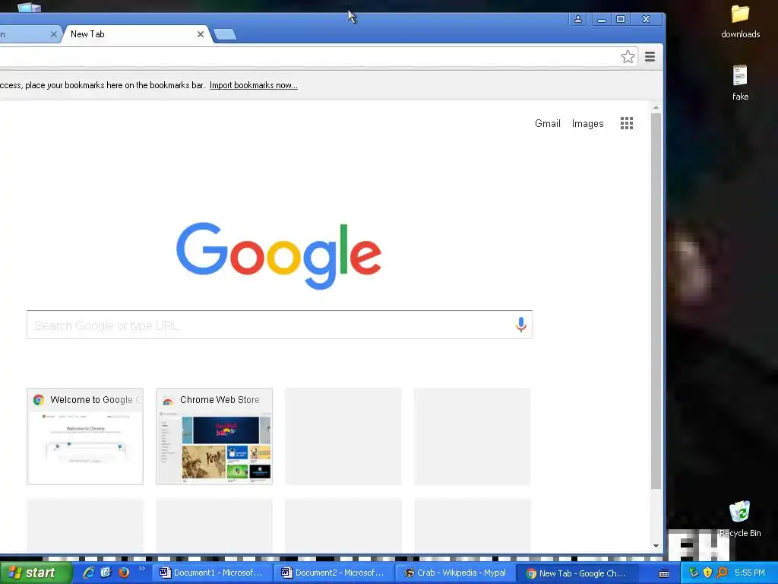Go to Google Images link
Image resolution: width=778 pixels, height=584 pixels.
point(587,124)
